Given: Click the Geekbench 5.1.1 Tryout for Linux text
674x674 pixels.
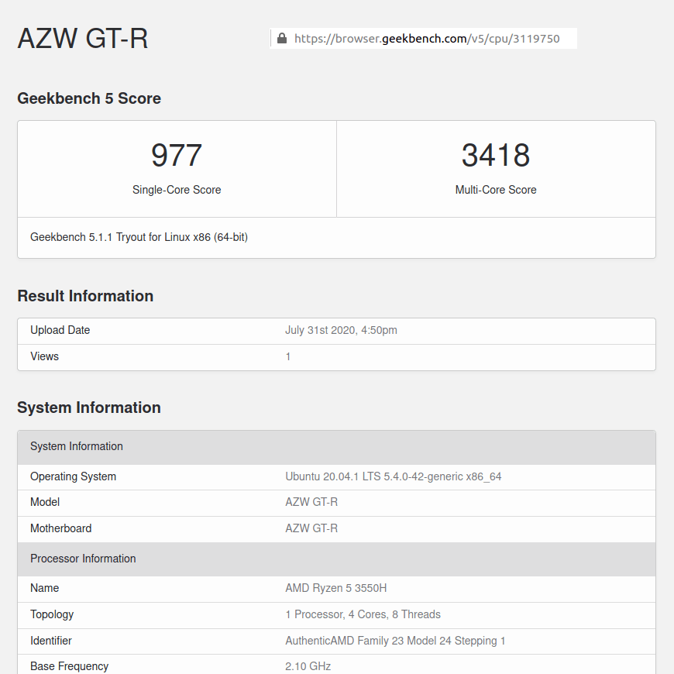Looking at the screenshot, I should (139, 237).
